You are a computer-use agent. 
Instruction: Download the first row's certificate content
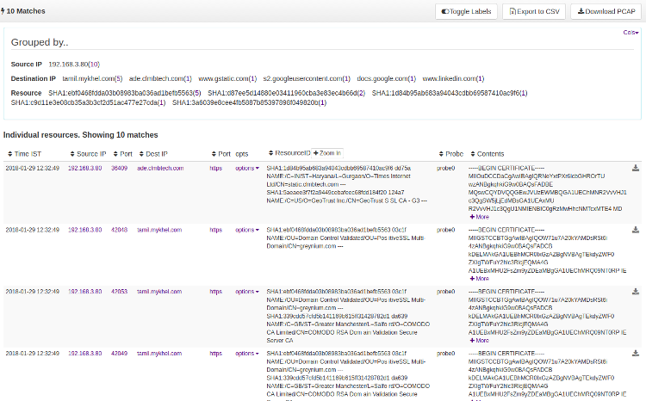636,169
